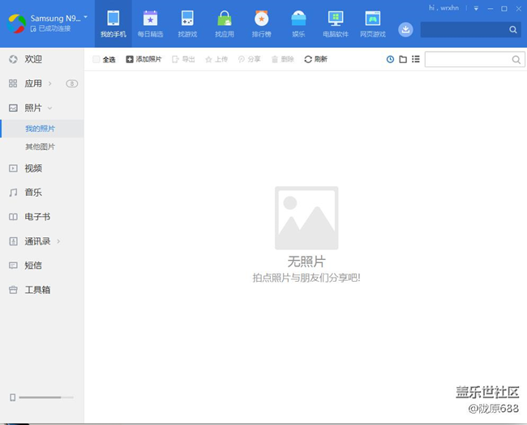Open the 每日精选 daily picks tab

pos(150,23)
